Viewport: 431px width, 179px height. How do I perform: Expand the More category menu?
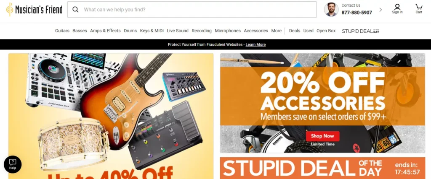[x=276, y=31]
